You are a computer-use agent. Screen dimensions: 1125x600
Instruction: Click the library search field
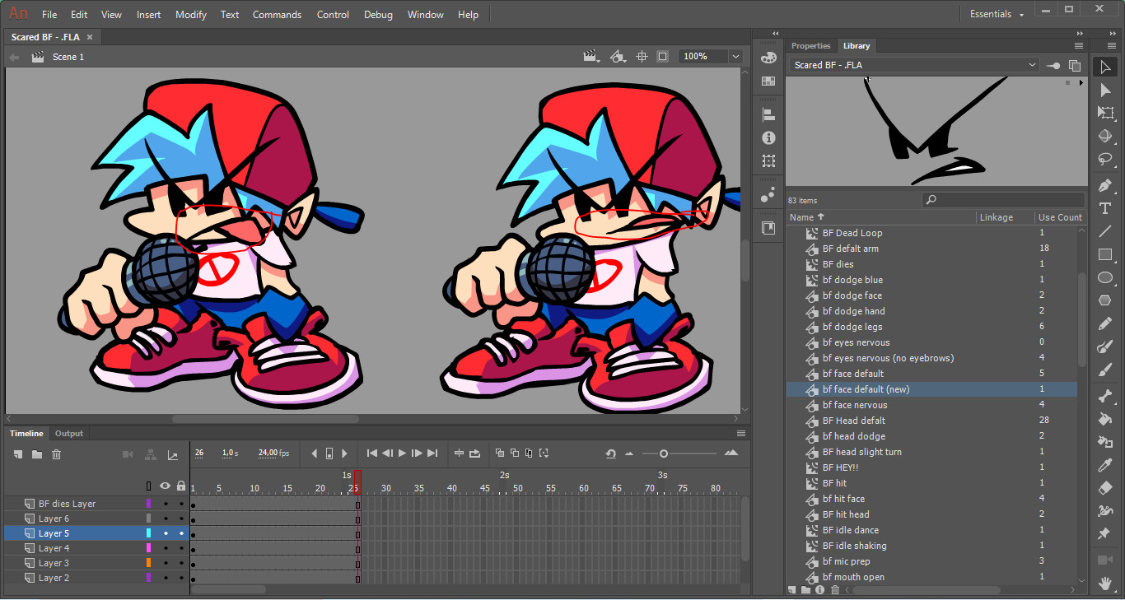pyautogui.click(x=1002, y=199)
